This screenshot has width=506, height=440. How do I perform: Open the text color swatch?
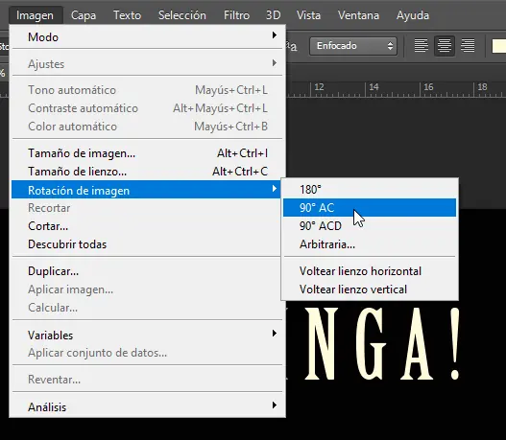499,46
